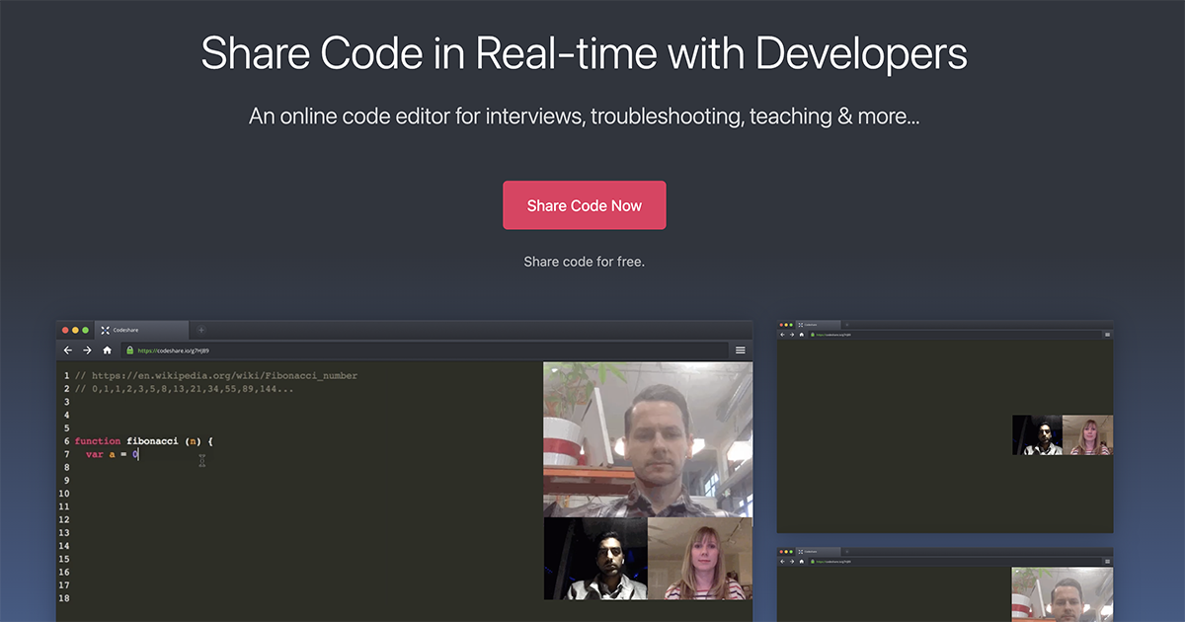The height and width of the screenshot is (622, 1185).
Task: Click the home icon in the top-right browser mockup
Action: tap(801, 334)
